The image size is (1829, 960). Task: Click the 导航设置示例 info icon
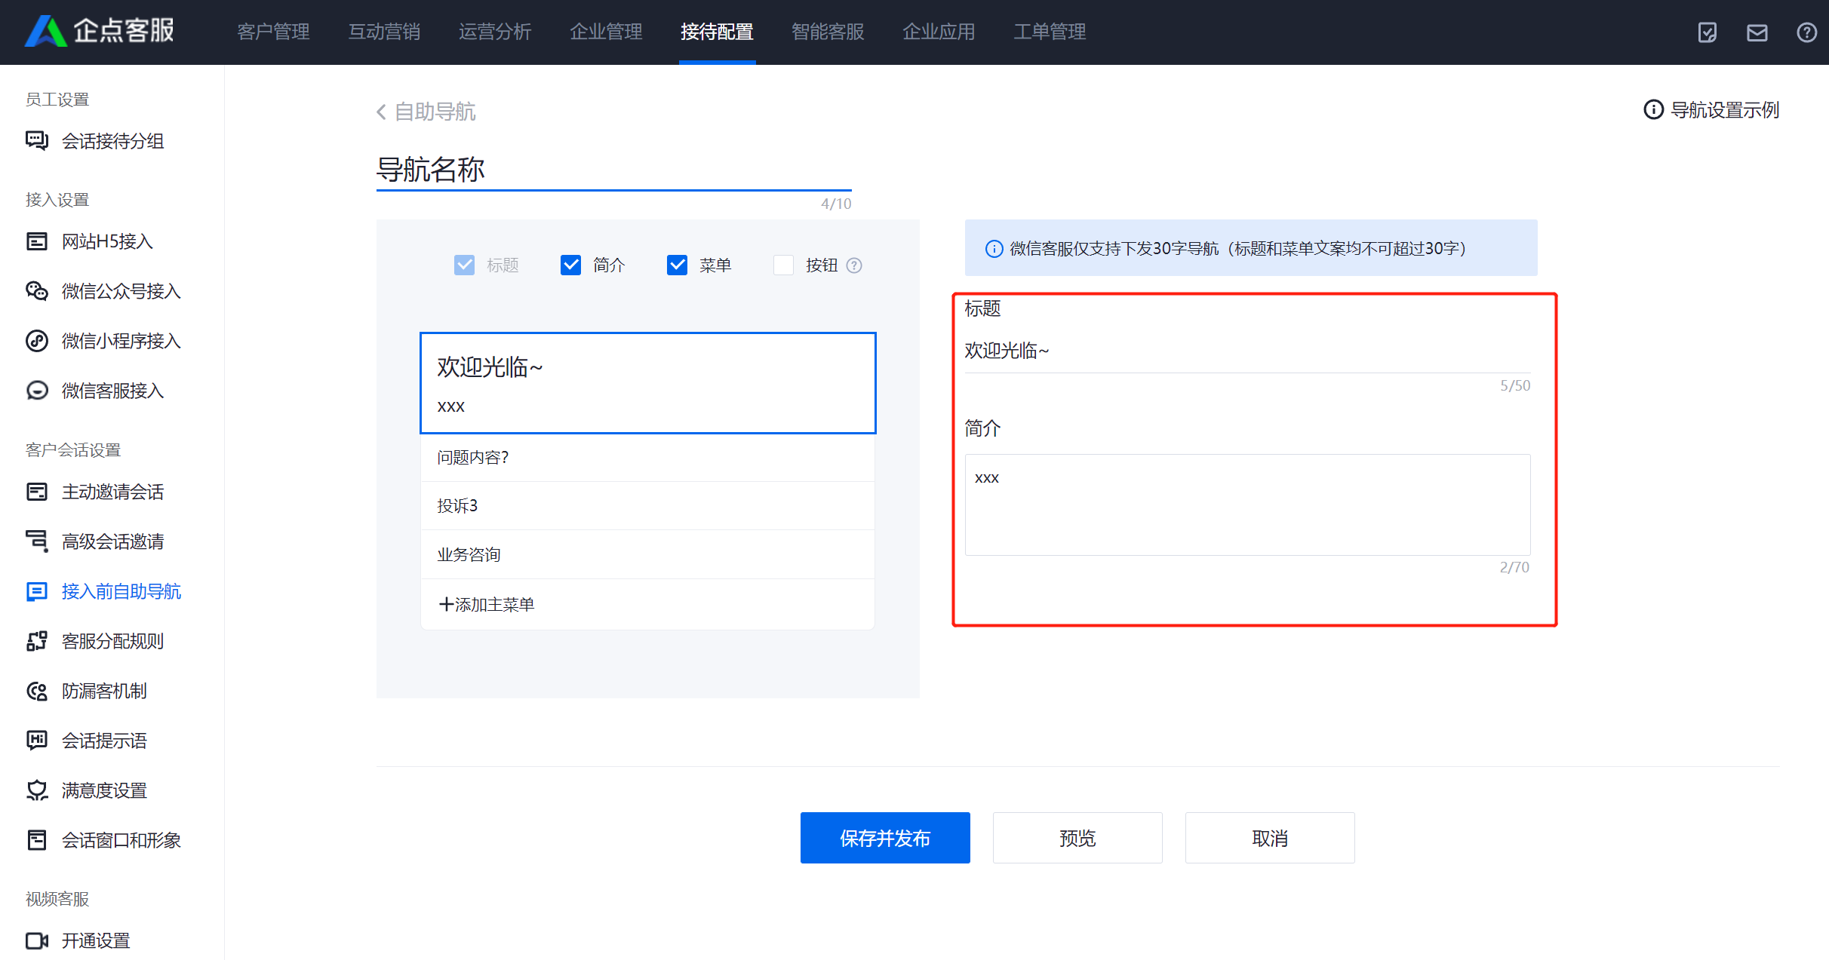pos(1652,110)
